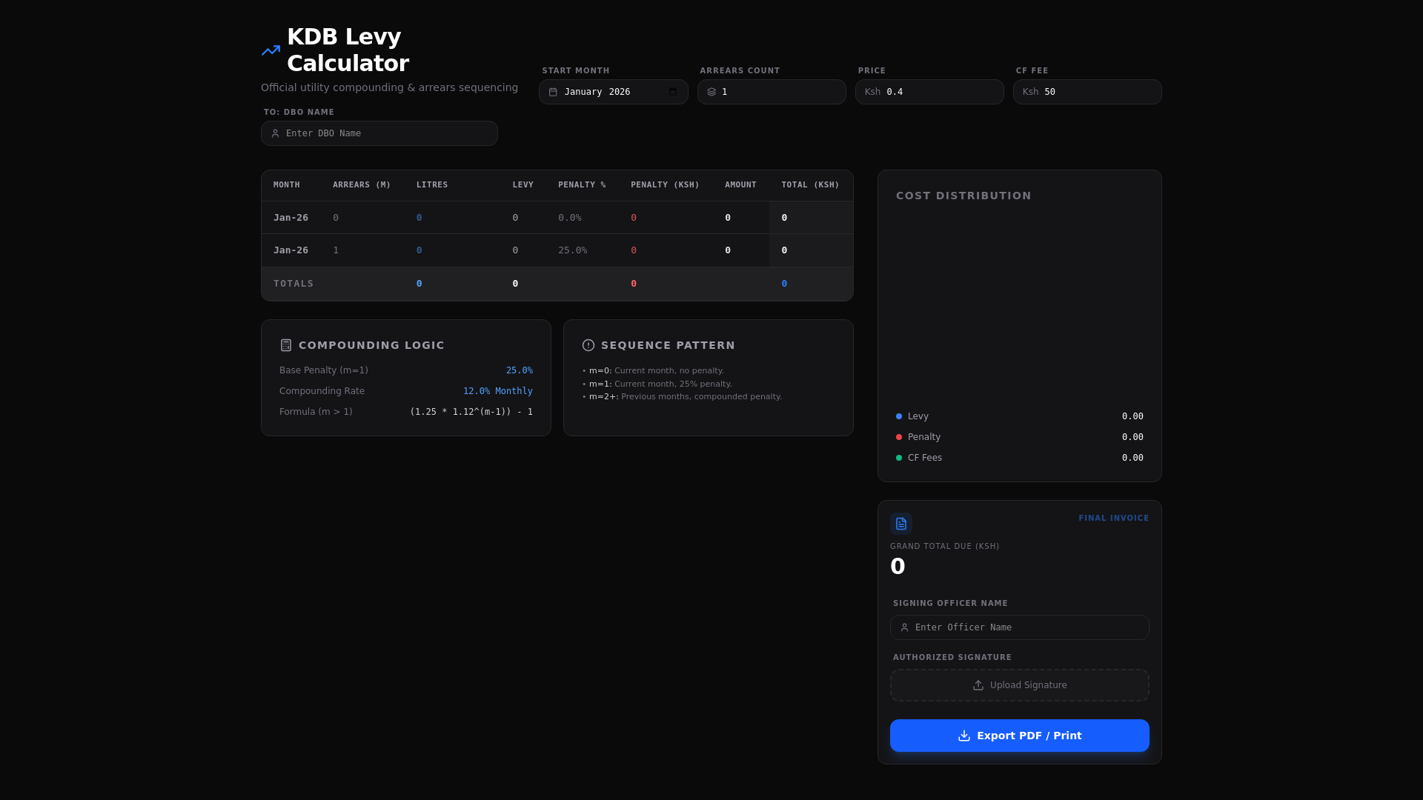Click the FINAL INVOICE label
The height and width of the screenshot is (800, 1423).
click(x=1114, y=519)
